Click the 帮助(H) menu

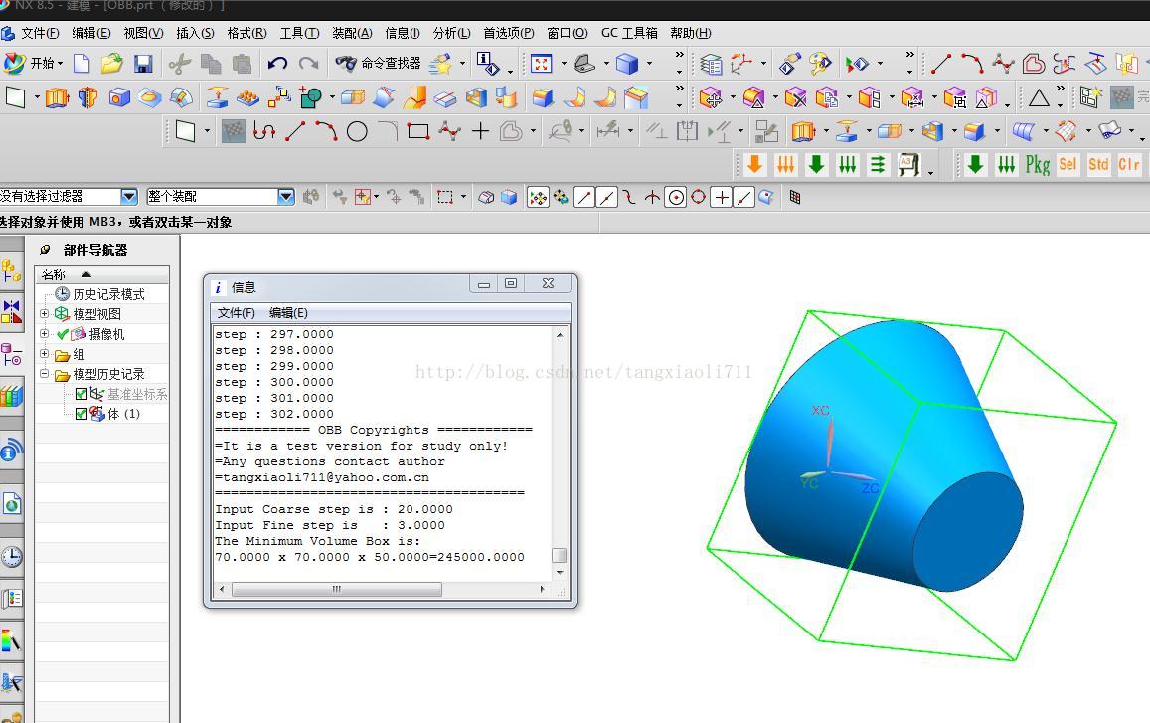(690, 33)
